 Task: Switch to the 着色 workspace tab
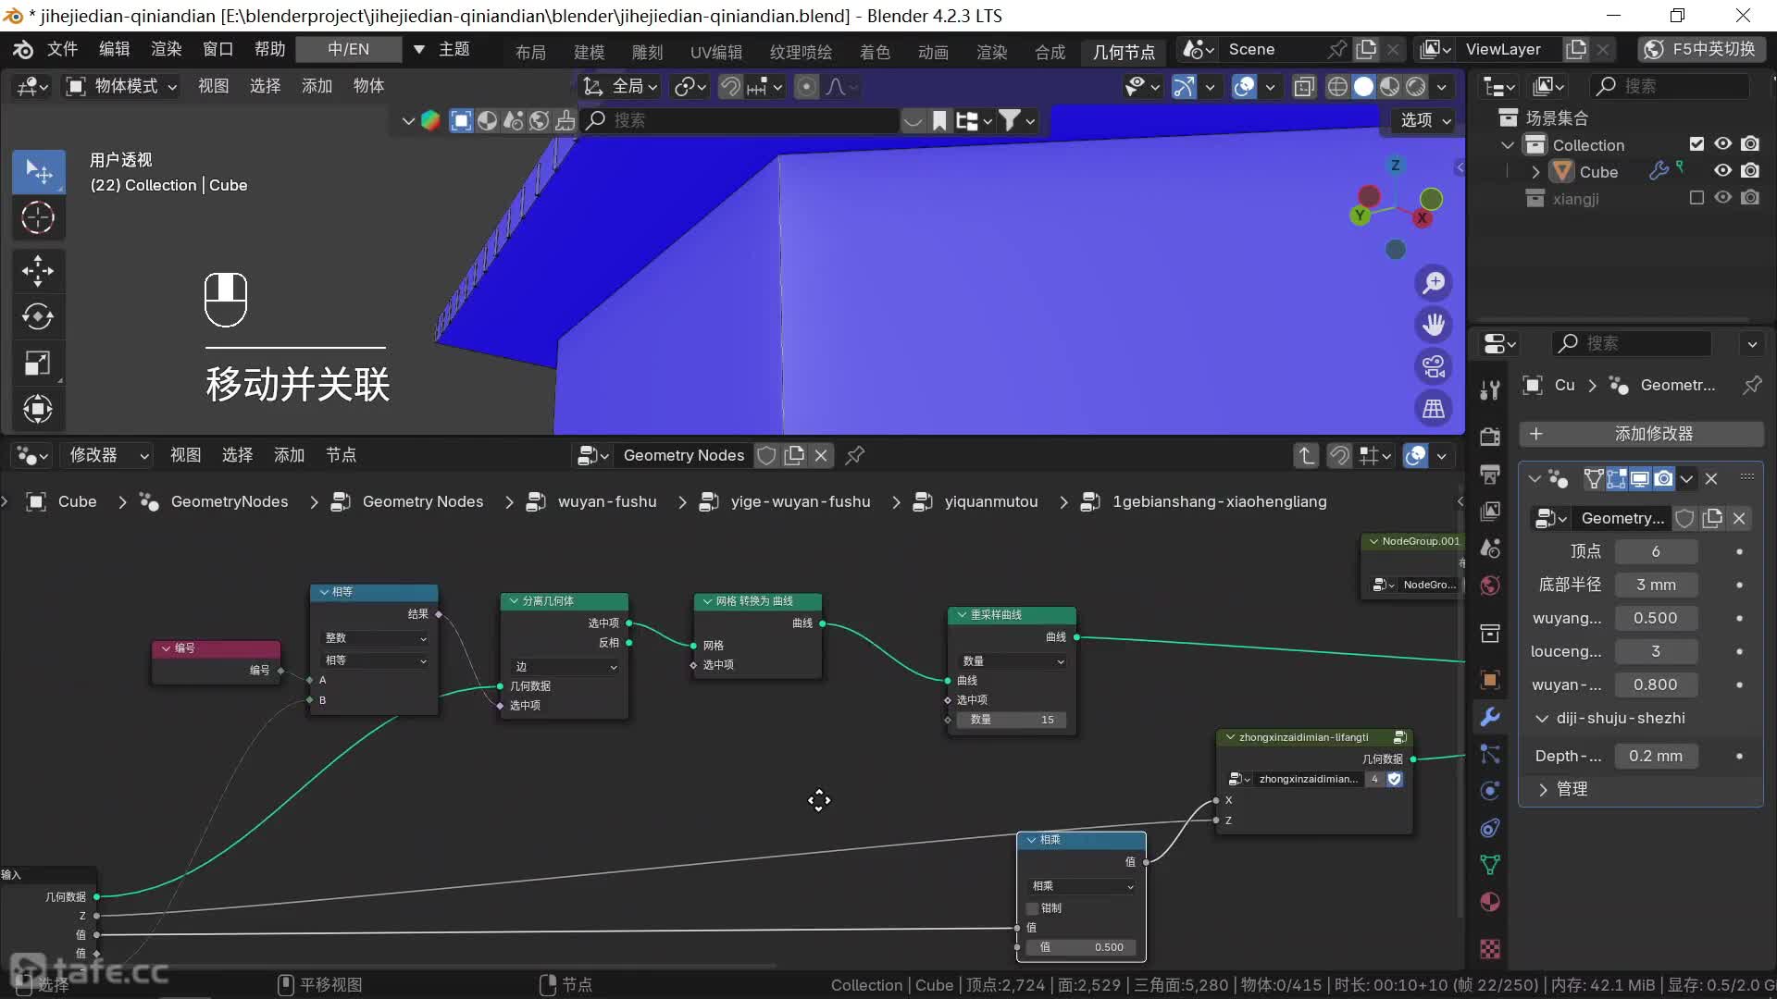875,52
